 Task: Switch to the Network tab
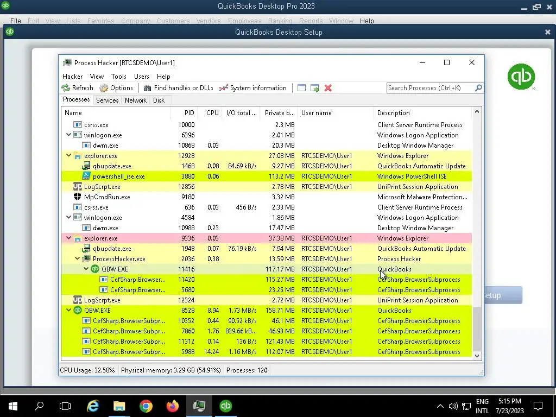[135, 100]
